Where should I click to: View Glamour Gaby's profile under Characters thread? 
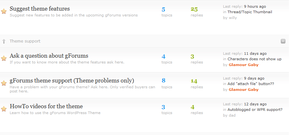243,65
